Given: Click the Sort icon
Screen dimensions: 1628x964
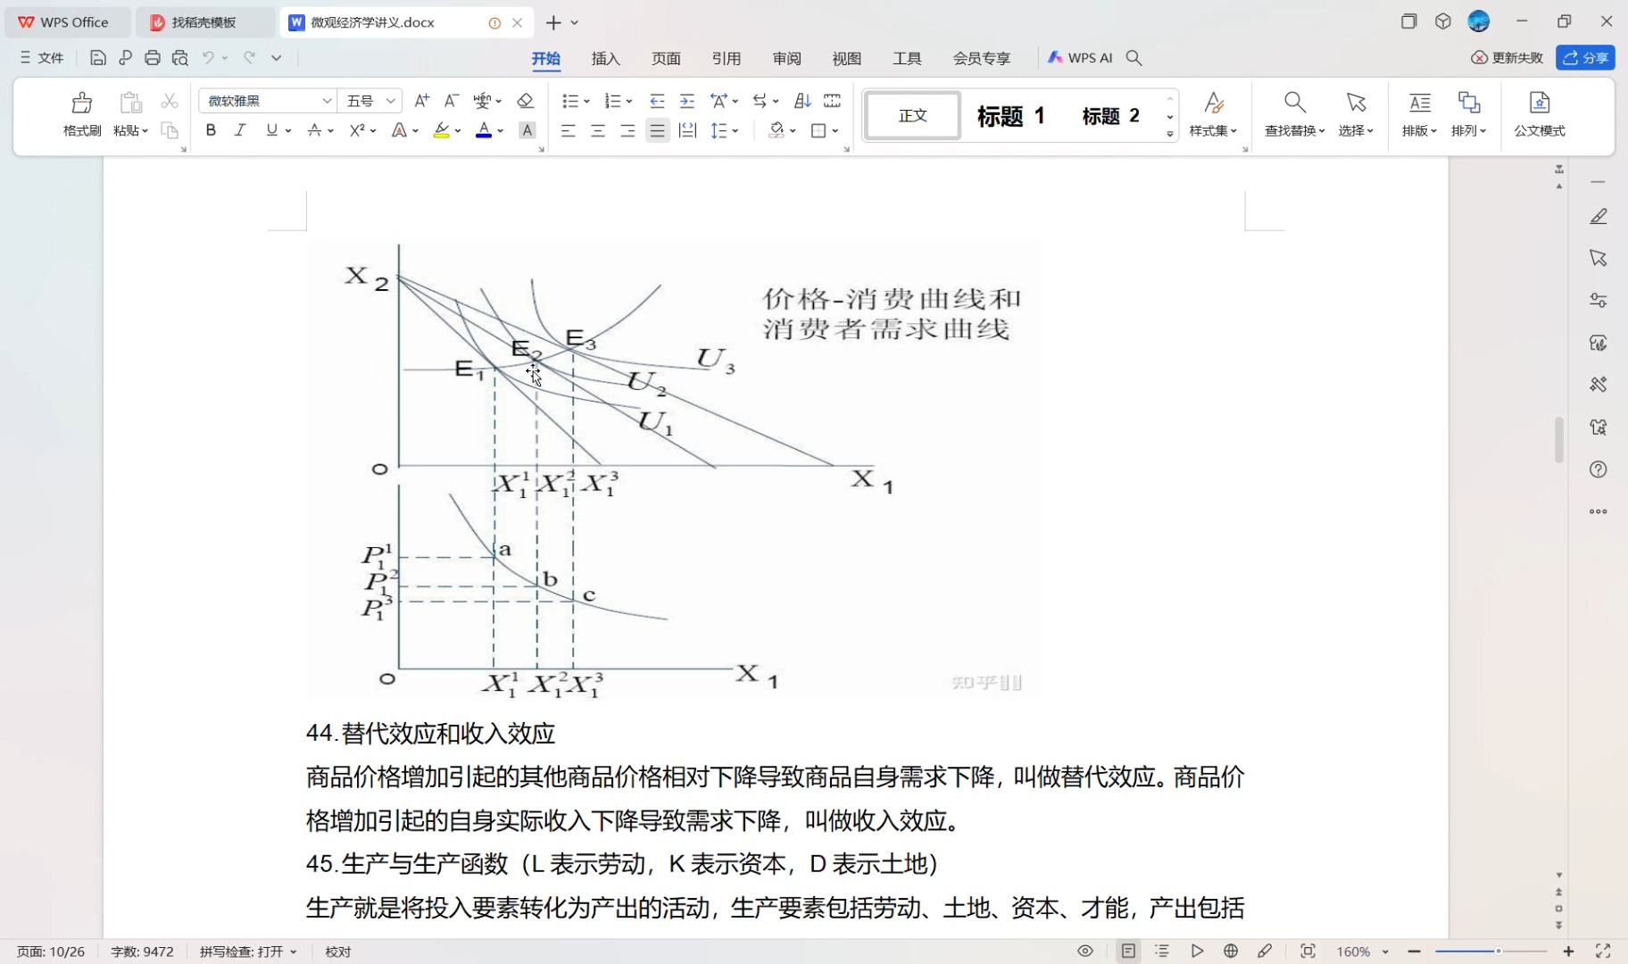Looking at the screenshot, I should pyautogui.click(x=802, y=101).
